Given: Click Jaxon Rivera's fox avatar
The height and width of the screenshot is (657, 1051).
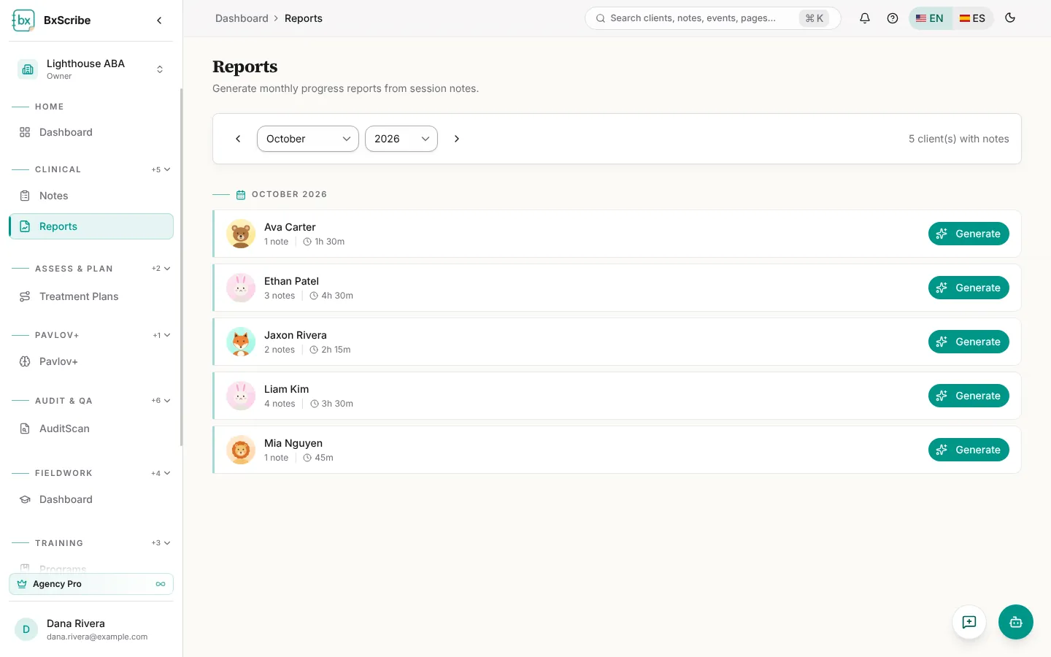Looking at the screenshot, I should point(241,342).
